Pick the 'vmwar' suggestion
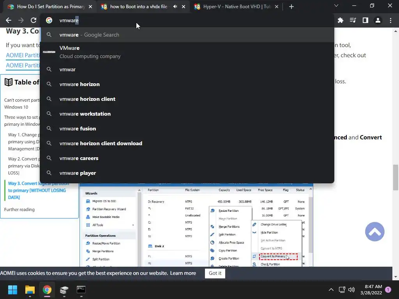The image size is (399, 299). tap(187, 69)
